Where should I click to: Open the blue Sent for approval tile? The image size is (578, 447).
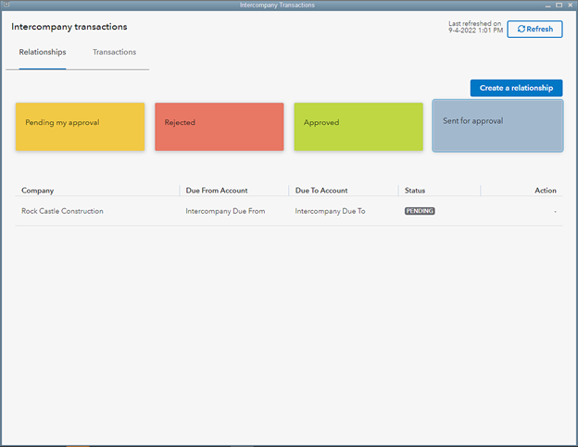pyautogui.click(x=497, y=125)
